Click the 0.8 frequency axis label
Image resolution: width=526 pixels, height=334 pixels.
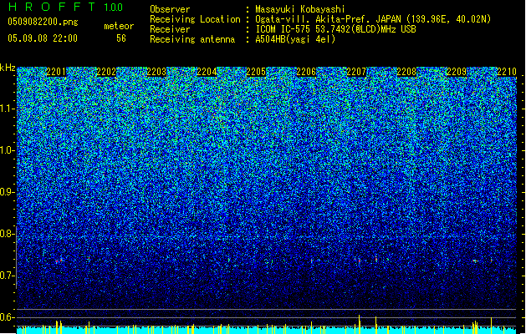point(7,234)
